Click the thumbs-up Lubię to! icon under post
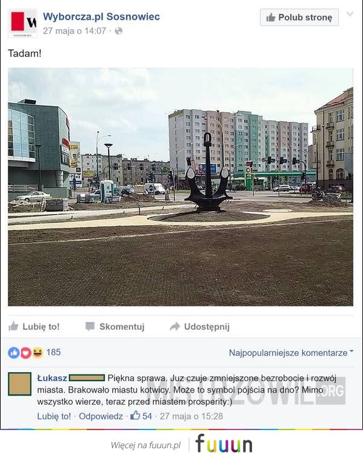The height and width of the screenshot is (456, 363). tap(13, 326)
